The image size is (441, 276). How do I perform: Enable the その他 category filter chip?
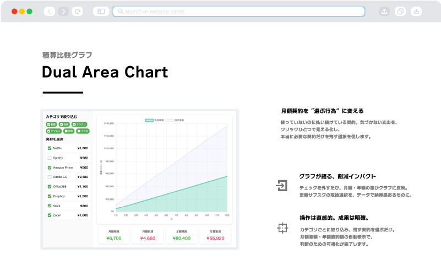(x=81, y=131)
